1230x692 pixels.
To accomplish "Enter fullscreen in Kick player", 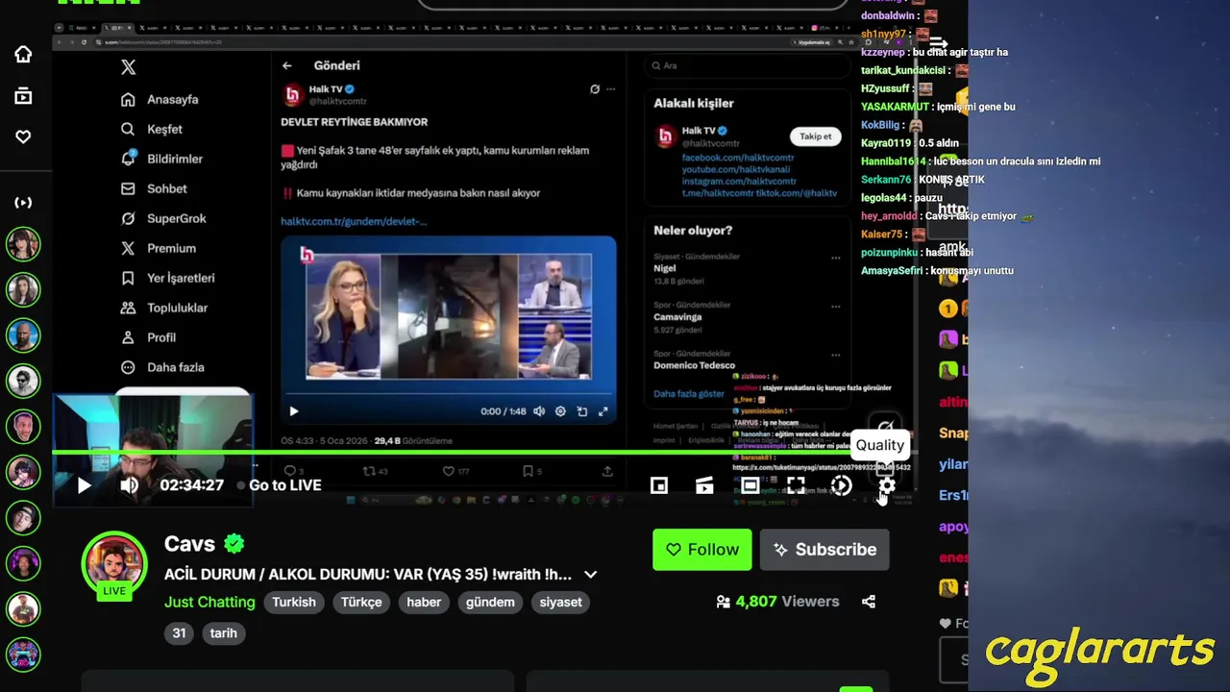I will tap(796, 485).
